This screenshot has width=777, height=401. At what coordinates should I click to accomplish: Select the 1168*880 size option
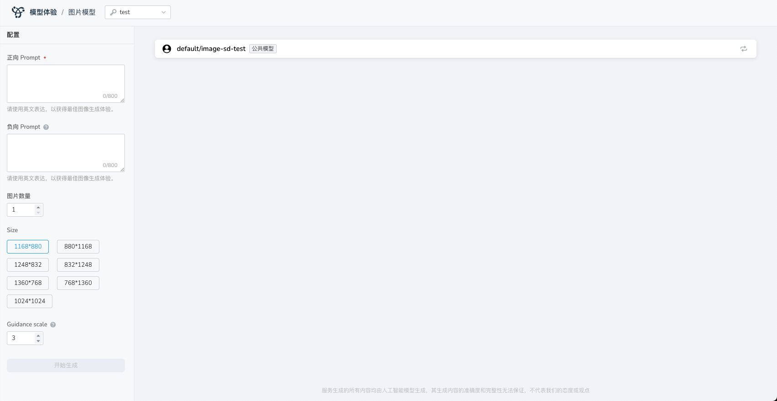[x=28, y=246]
